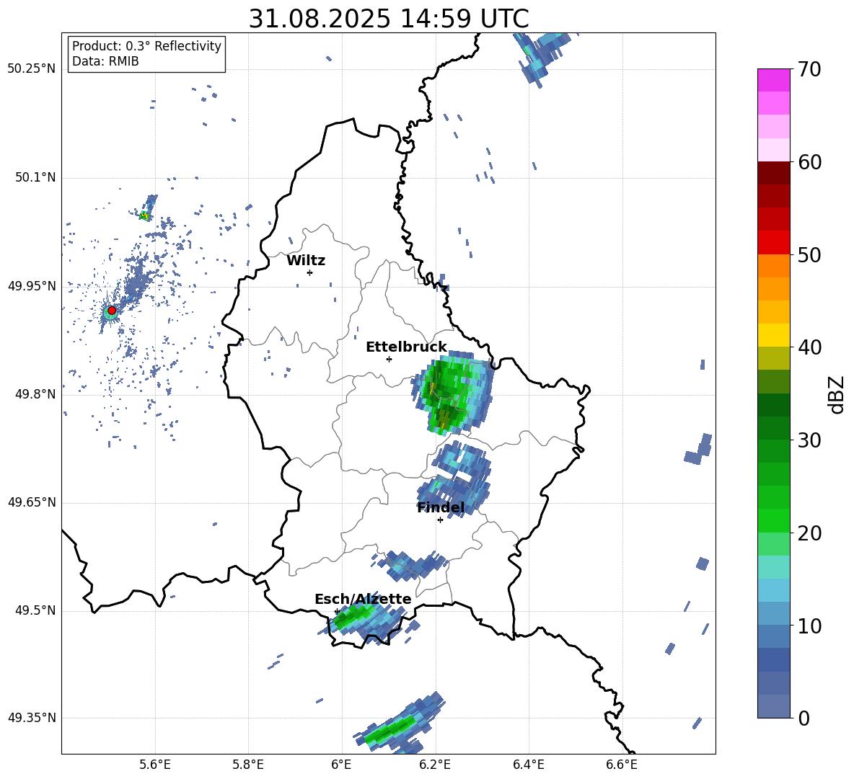This screenshot has height=779, width=854.
Task: Click the Ettelbruck city label
Action: pos(406,347)
